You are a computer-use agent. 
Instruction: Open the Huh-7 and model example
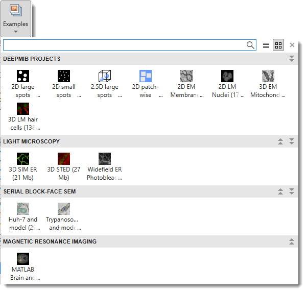click(23, 217)
